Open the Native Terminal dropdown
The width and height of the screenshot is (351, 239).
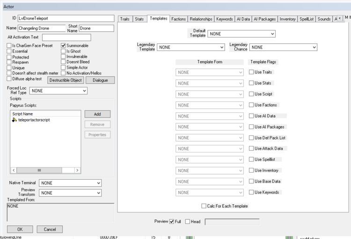(x=70, y=183)
